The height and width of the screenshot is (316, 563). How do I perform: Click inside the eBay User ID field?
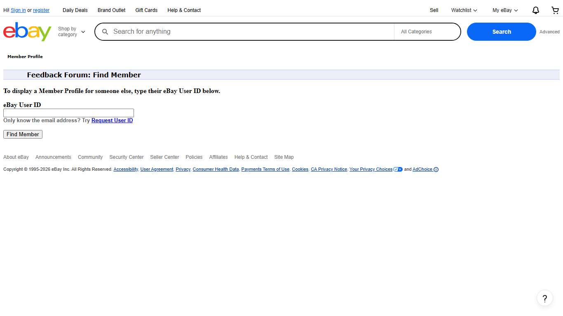point(68,112)
